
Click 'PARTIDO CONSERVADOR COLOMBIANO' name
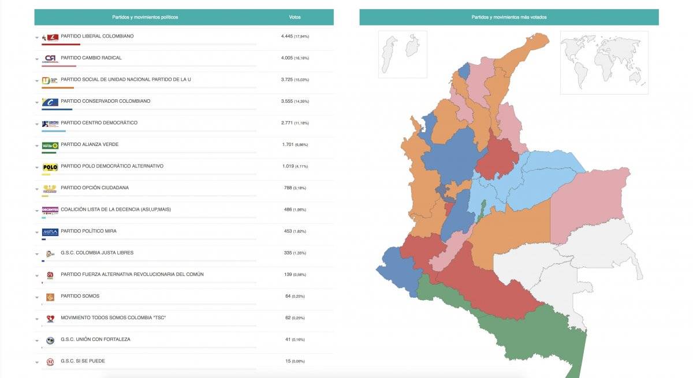(x=106, y=101)
